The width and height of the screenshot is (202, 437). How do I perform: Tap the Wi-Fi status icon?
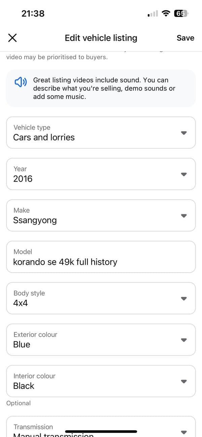166,13
